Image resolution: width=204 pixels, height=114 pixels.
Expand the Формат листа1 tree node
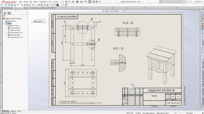6,26
